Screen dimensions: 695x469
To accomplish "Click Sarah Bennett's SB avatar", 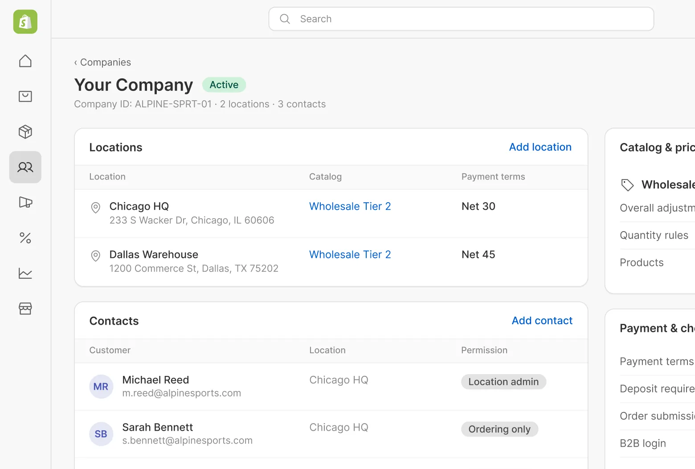I will click(x=101, y=434).
